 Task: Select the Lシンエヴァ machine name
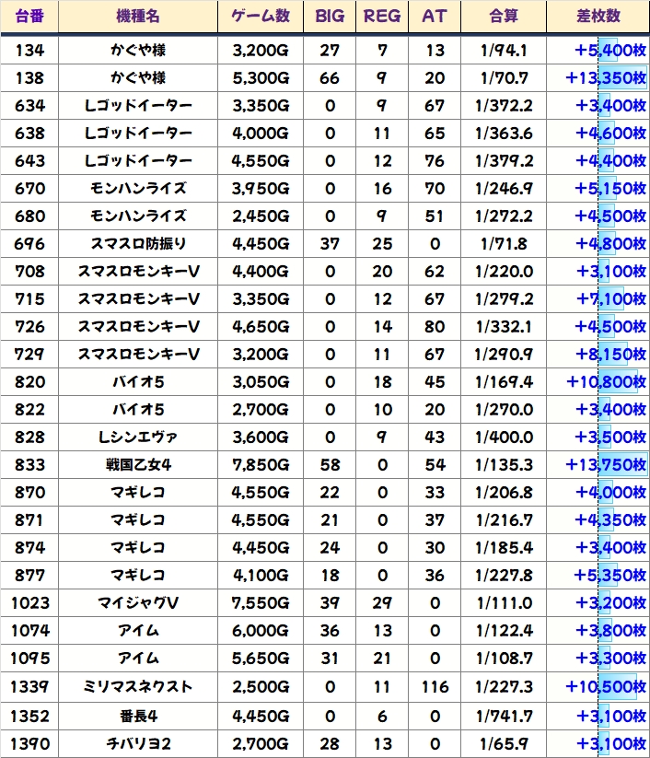pyautogui.click(x=138, y=437)
